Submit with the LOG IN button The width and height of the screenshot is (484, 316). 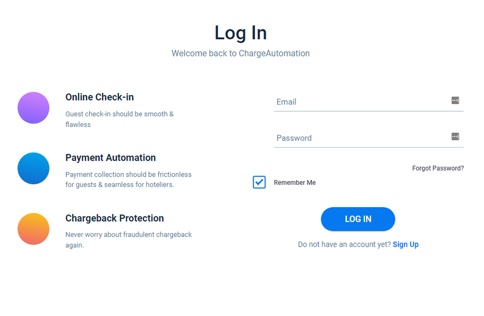358,219
